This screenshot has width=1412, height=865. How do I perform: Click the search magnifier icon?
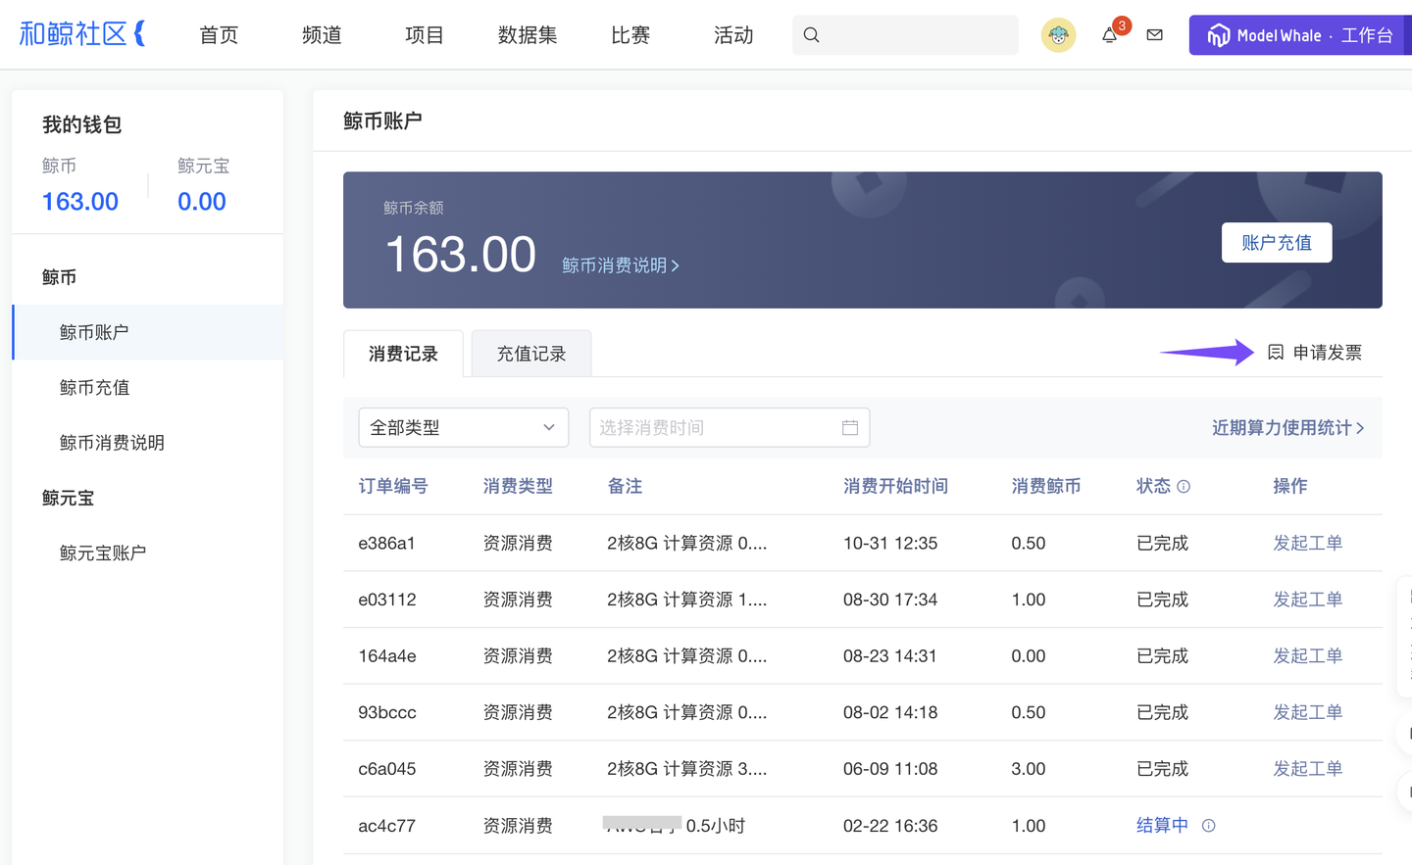tap(811, 35)
